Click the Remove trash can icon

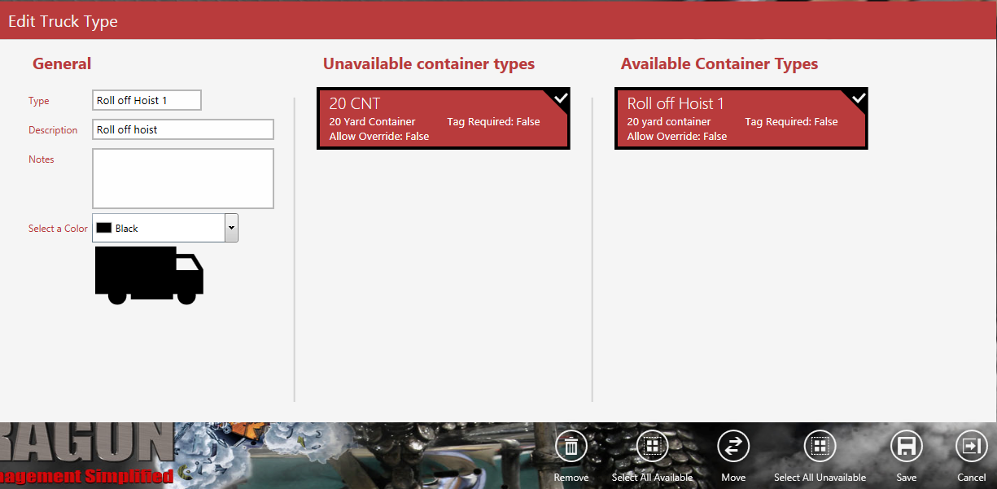571,446
